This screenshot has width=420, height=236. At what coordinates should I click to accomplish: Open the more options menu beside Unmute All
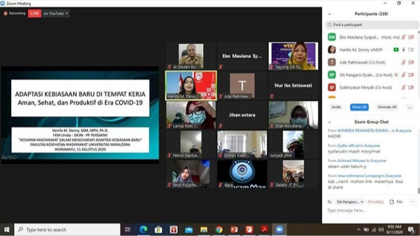pyautogui.click(x=411, y=107)
